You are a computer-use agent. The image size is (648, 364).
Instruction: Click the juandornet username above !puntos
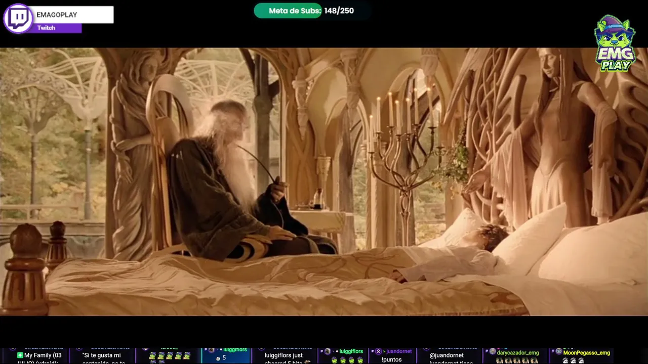coord(398,351)
